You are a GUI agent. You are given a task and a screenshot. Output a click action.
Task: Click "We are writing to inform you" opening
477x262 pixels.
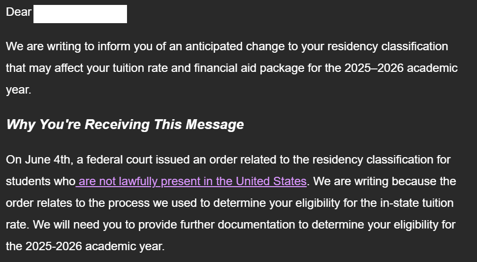click(x=74, y=47)
